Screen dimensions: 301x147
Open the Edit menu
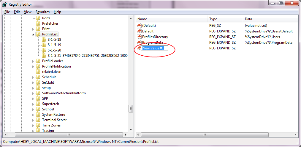coord(17,12)
